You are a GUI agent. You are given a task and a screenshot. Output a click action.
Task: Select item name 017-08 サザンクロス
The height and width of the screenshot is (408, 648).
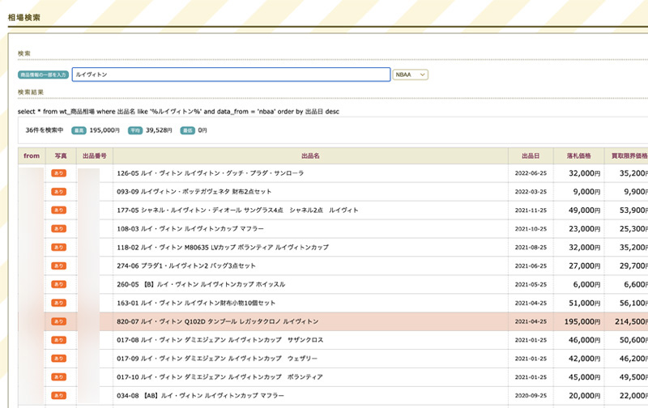[x=220, y=340]
